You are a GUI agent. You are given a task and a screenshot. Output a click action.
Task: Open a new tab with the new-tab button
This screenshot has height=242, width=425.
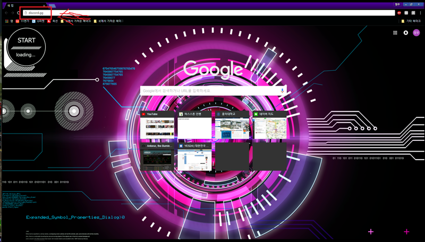click(x=52, y=6)
